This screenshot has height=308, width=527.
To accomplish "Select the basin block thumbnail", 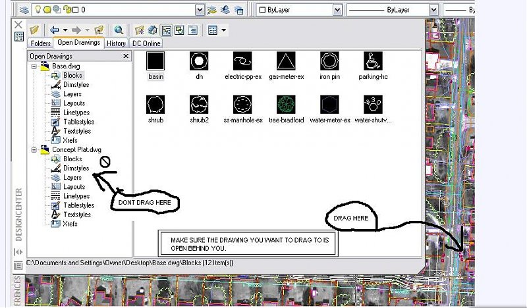I will point(155,61).
